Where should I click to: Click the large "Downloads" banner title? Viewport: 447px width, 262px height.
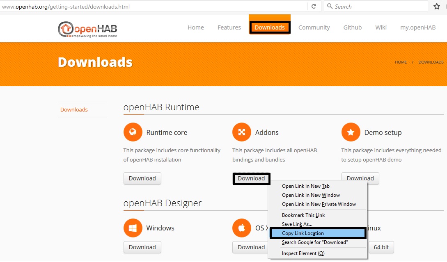[95, 62]
